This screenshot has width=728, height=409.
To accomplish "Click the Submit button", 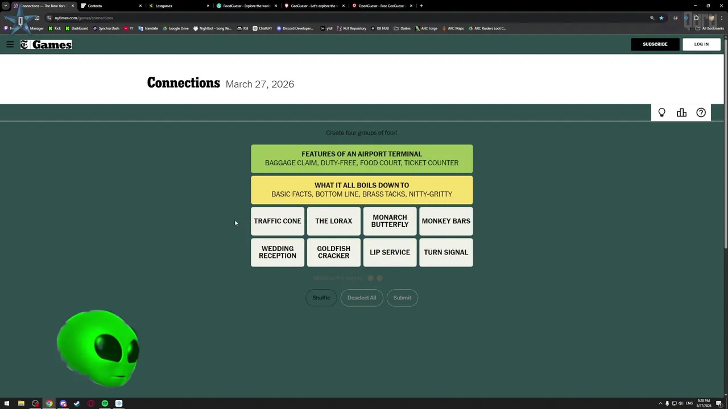I will point(402,298).
